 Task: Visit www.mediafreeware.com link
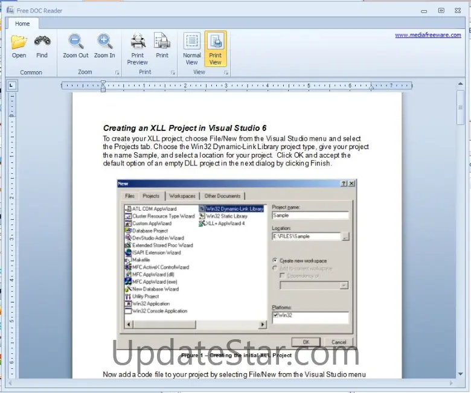coord(428,35)
